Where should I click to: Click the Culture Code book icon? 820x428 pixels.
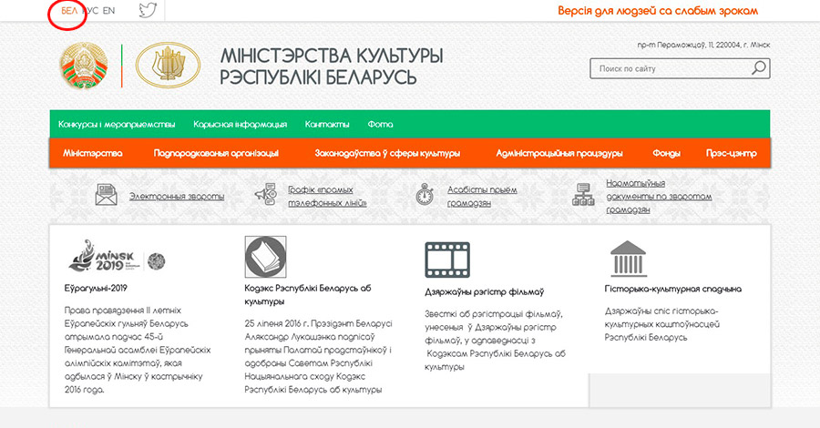pyautogui.click(x=266, y=255)
